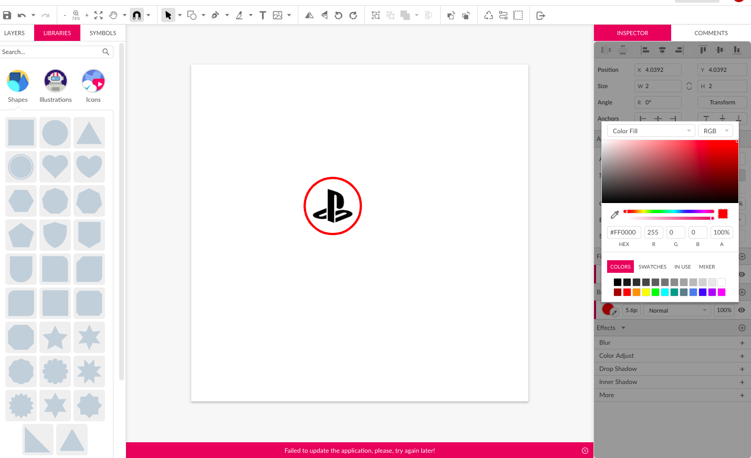Click the Export icon at the toolbar end
The image size is (751, 458).
point(540,15)
